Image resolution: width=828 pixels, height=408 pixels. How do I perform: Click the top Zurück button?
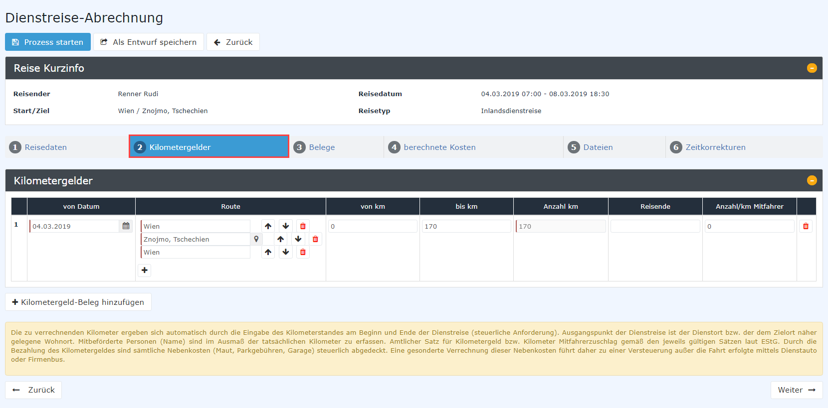[x=233, y=42]
